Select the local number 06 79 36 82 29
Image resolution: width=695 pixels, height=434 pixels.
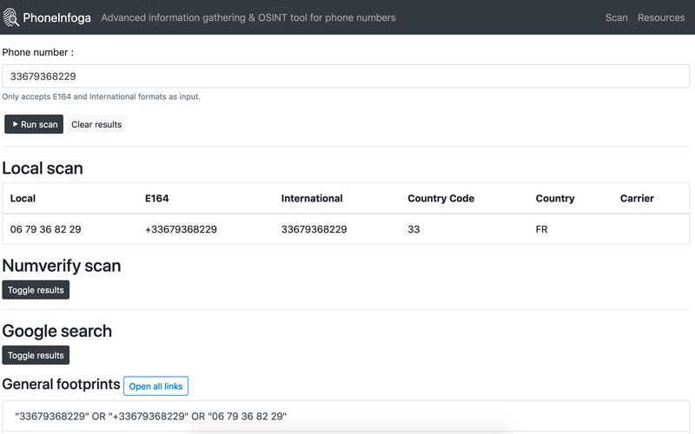pos(45,230)
